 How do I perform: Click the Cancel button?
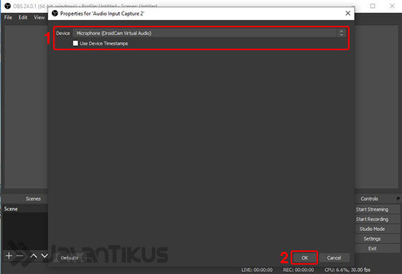(334, 258)
